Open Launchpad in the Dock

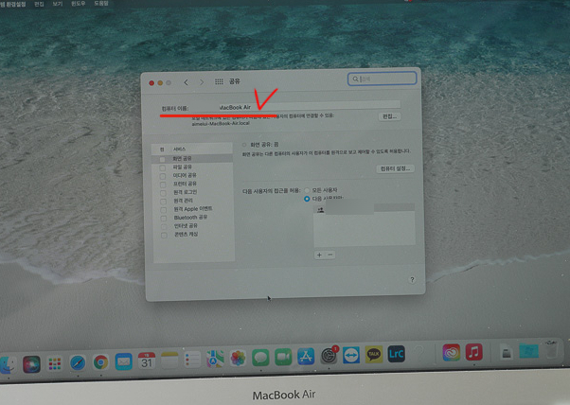tap(55, 363)
